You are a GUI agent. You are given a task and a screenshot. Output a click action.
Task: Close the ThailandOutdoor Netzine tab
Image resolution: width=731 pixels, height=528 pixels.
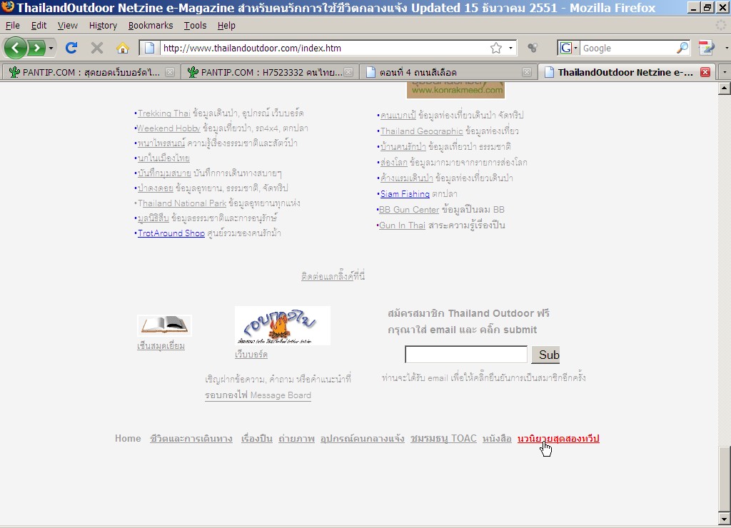click(705, 72)
